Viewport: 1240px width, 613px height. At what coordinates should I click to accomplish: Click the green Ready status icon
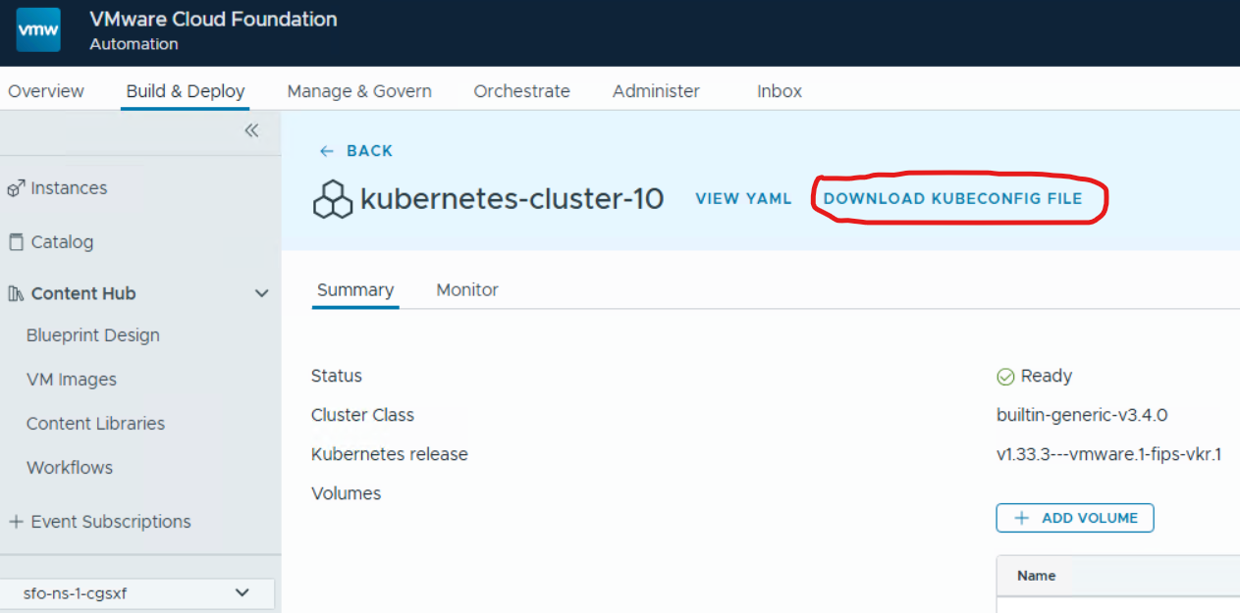coord(1005,377)
